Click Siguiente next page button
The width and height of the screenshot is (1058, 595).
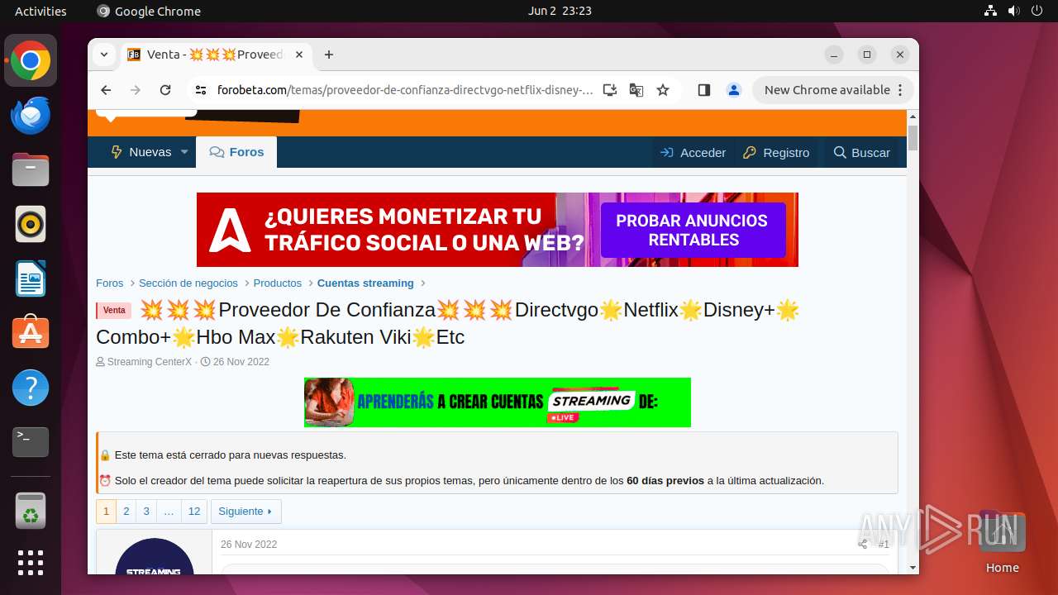point(245,512)
